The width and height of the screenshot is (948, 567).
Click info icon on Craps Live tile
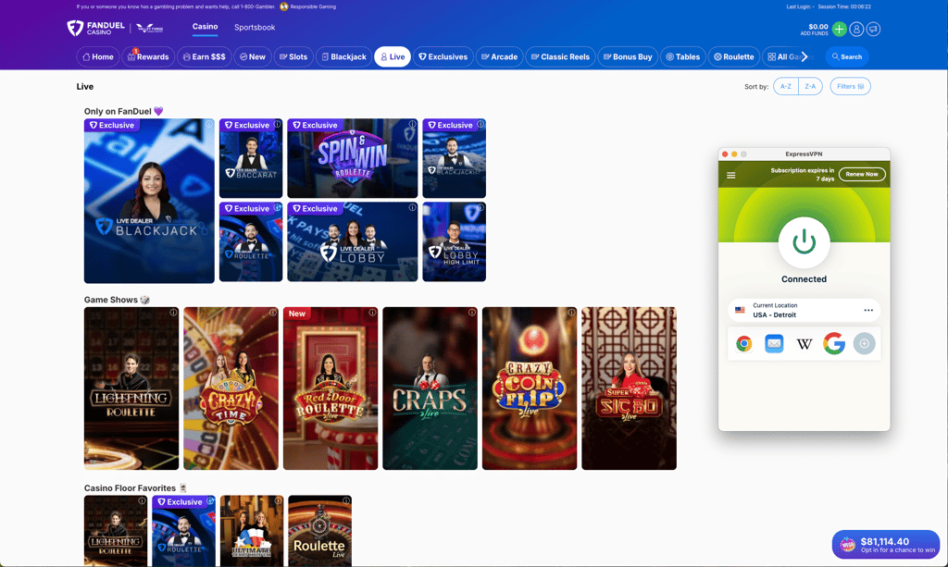(x=472, y=313)
